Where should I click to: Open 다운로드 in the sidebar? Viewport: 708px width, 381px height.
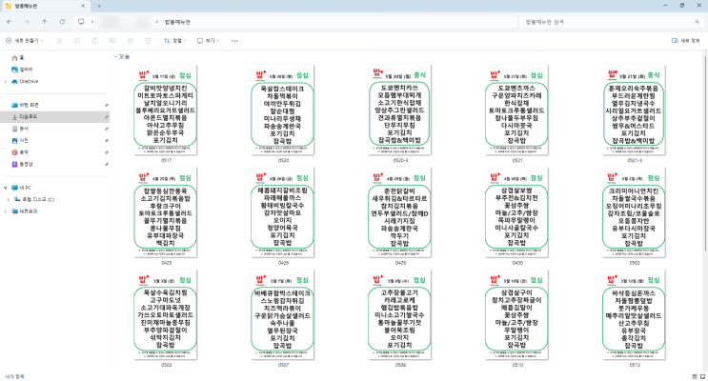(25, 117)
